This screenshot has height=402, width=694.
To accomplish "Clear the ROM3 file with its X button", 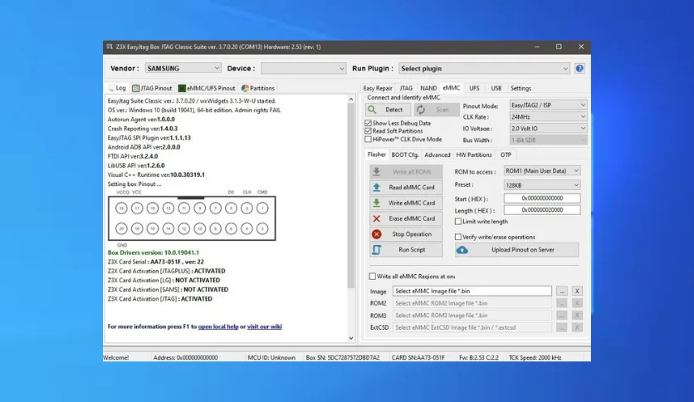I will (x=577, y=316).
